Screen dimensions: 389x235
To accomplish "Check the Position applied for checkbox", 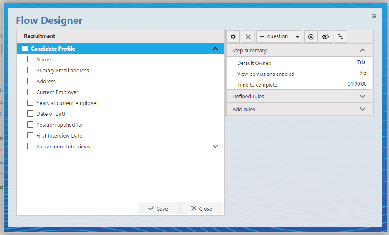I will 30,125.
